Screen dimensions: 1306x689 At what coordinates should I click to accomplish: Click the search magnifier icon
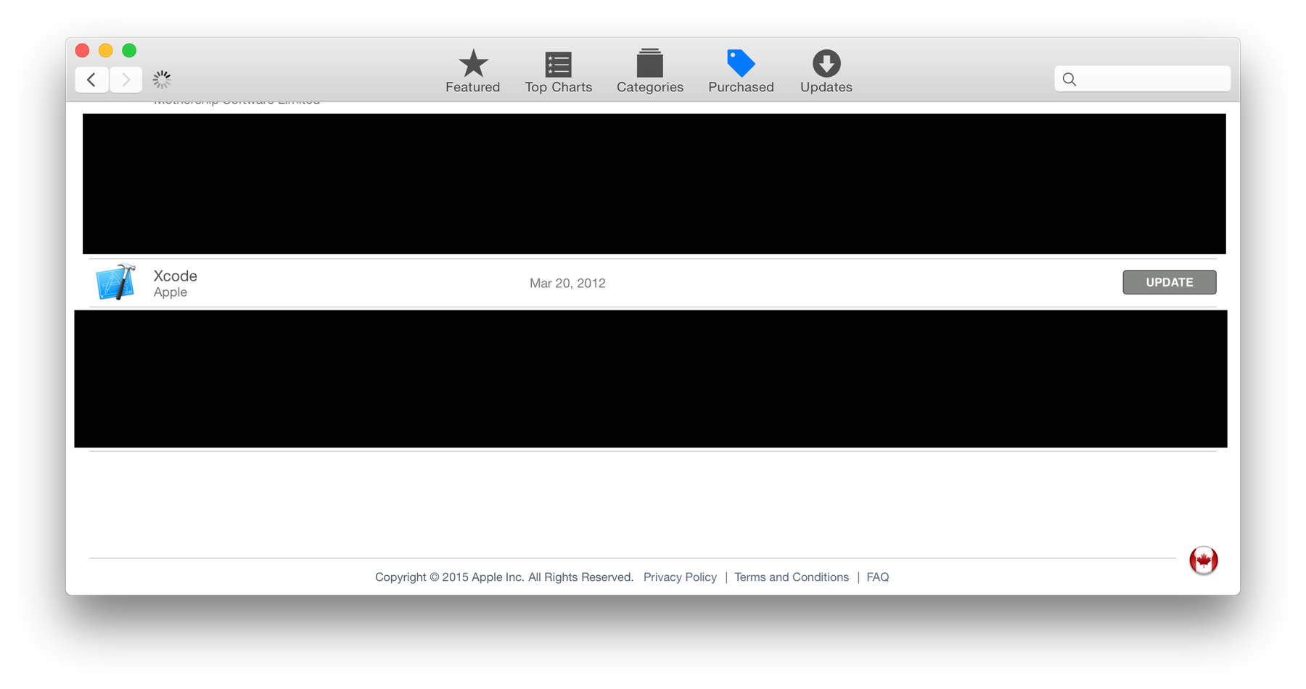pyautogui.click(x=1069, y=79)
